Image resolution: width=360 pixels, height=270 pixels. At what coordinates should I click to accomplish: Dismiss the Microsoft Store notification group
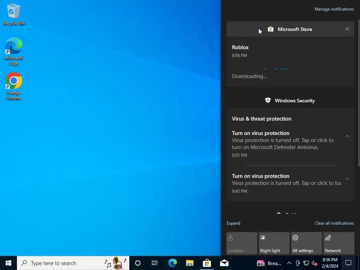(347, 29)
